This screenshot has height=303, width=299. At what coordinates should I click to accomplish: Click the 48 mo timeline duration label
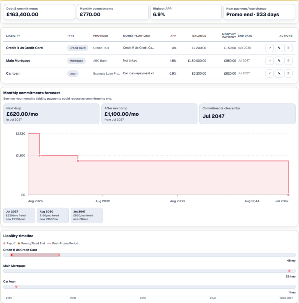[291, 260]
